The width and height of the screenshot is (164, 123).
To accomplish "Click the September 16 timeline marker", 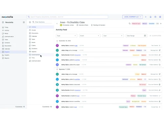I will 57,41.
